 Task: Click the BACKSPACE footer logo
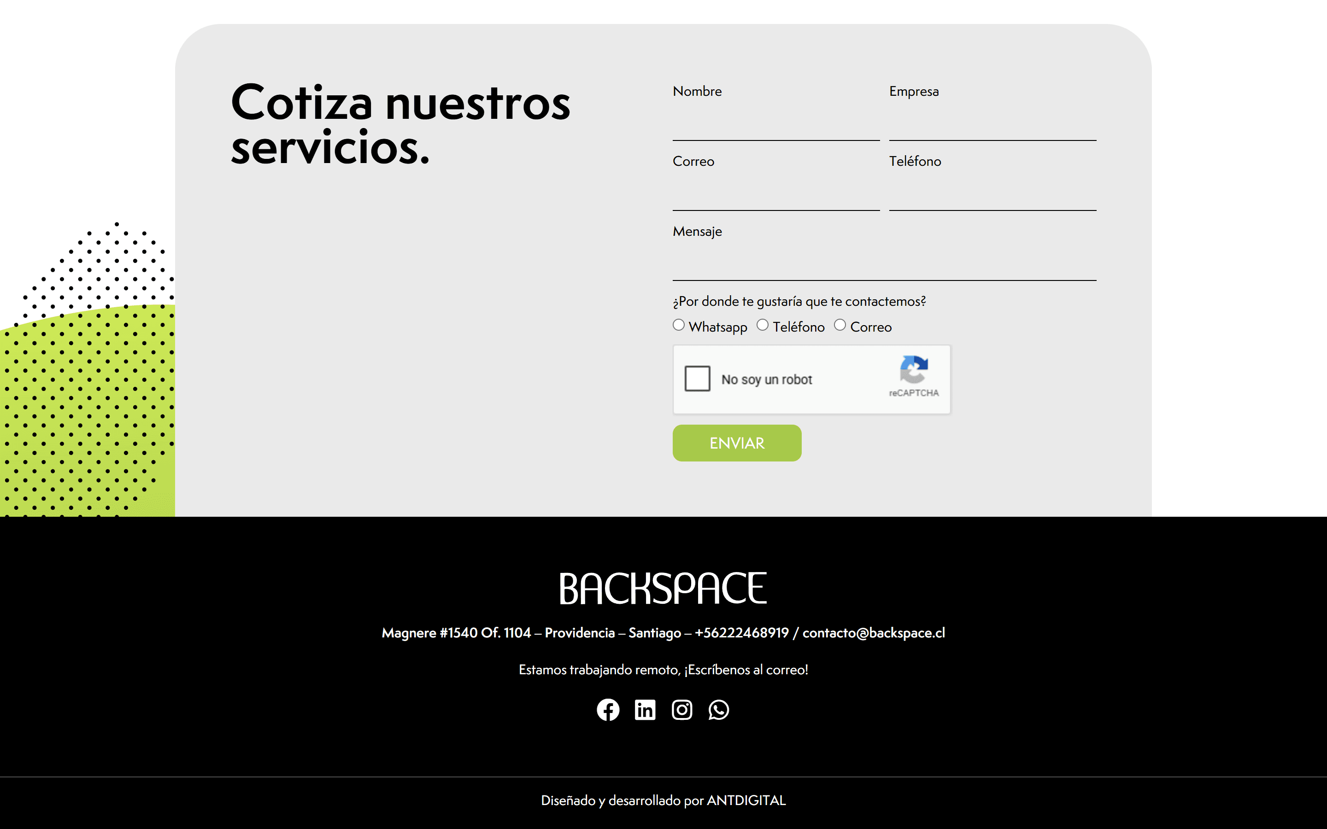click(x=663, y=588)
